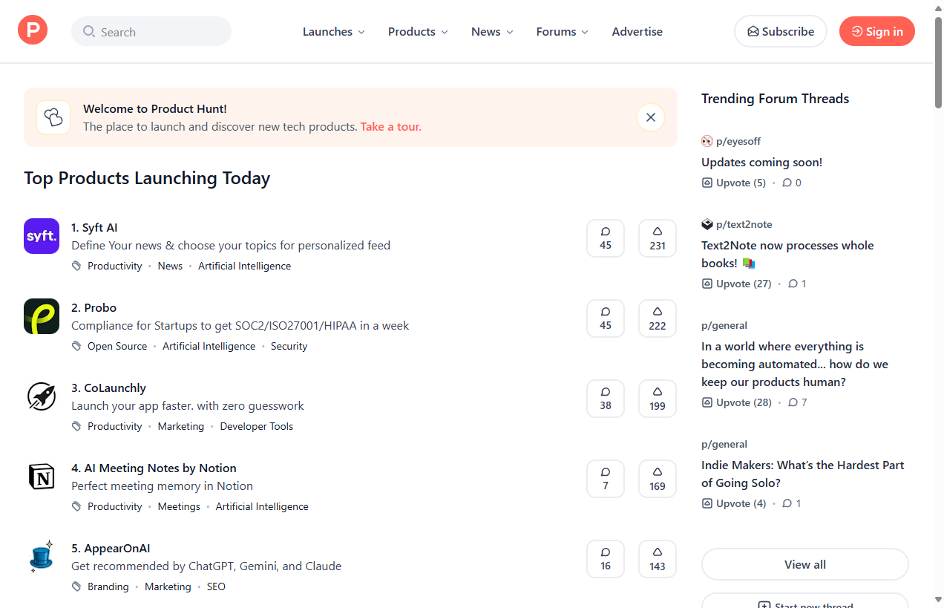The image size is (944, 608).
Task: Upvote the Probo product
Action: [657, 318]
